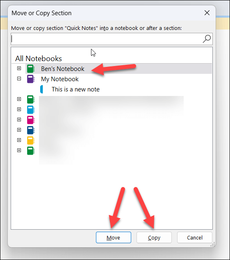Focus the notebook search text field

106,39
